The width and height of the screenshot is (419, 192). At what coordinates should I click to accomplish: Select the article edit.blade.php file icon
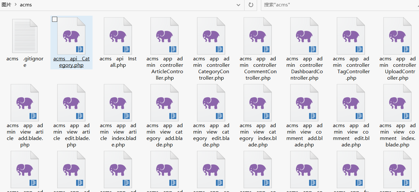pos(71,102)
